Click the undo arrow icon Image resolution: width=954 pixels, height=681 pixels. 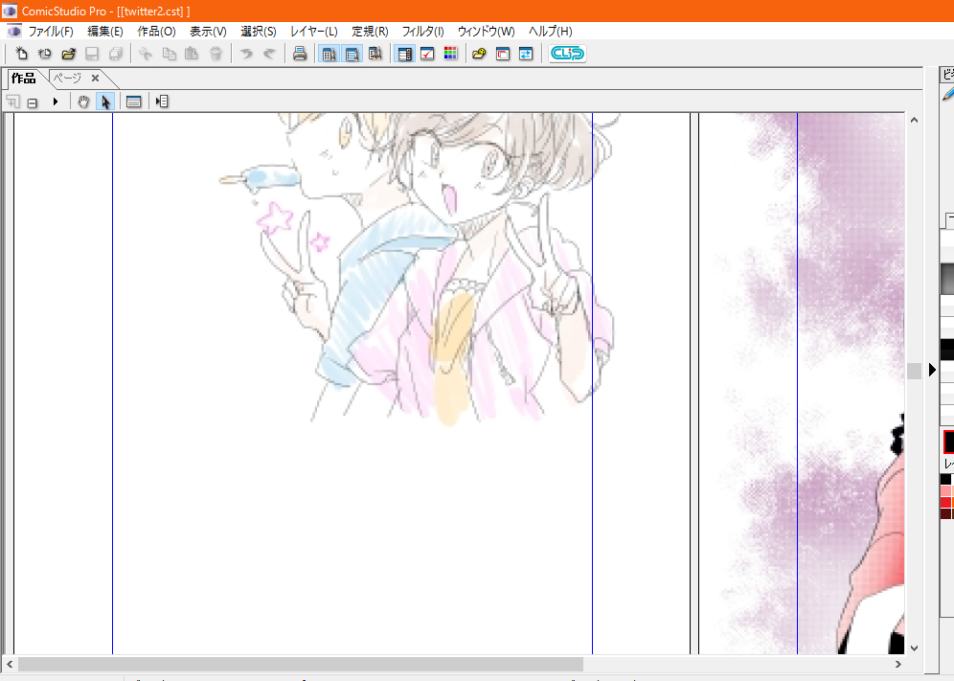[246, 54]
